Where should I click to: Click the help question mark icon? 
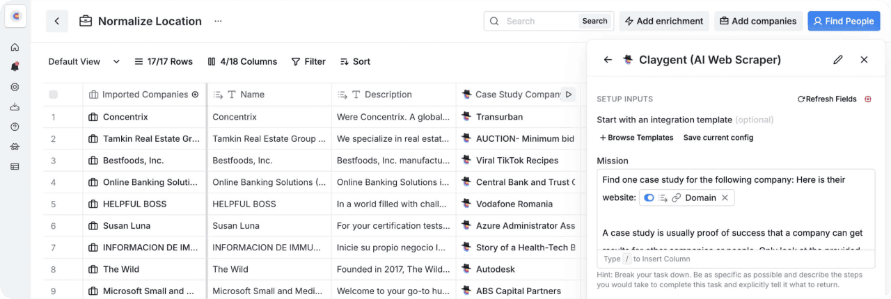15,127
